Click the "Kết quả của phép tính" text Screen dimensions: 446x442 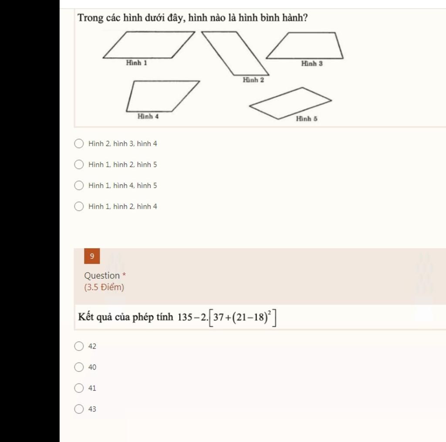(x=125, y=317)
